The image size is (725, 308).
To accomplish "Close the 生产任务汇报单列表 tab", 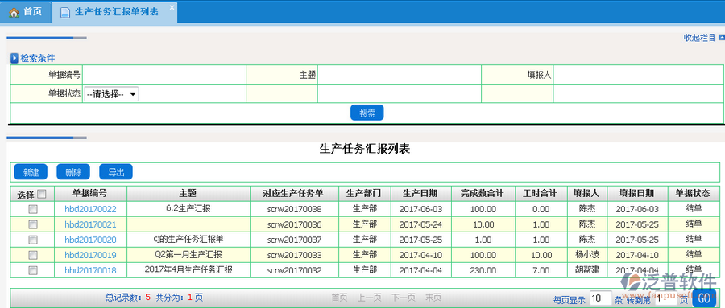I will pyautogui.click(x=172, y=7).
